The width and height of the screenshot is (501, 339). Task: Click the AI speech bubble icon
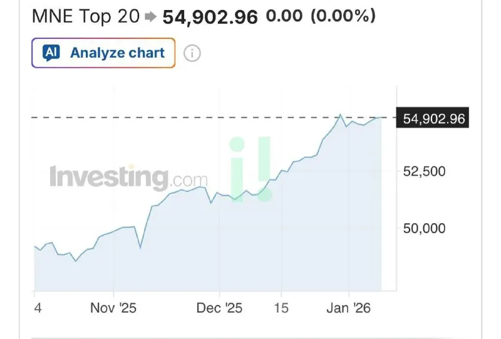51,53
